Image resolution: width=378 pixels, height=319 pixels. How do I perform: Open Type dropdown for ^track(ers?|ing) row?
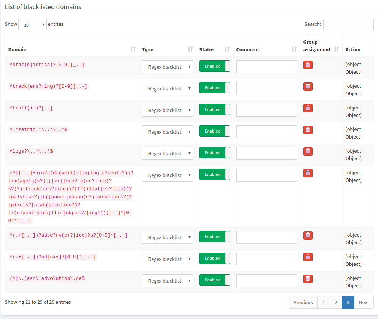click(x=167, y=88)
